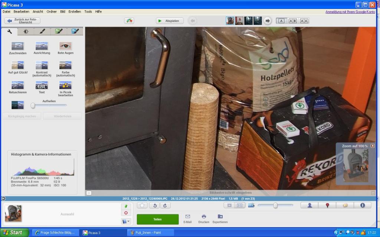This screenshot has height=237, width=380.
Task: Apply Auf gut Glück auto-fix
Action: click(18, 67)
